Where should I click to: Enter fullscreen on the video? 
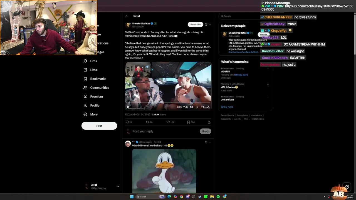pos(208,107)
